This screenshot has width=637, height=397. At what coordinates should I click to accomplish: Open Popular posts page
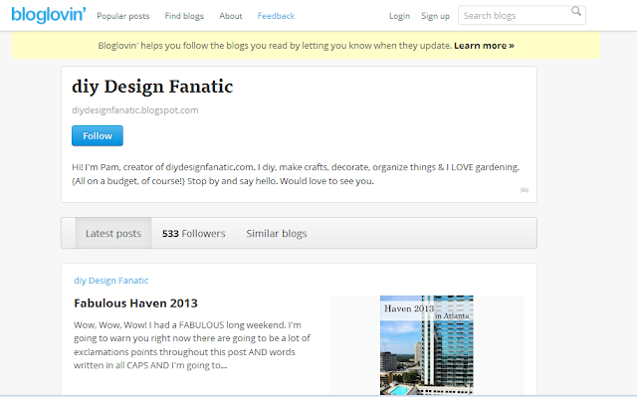tap(123, 16)
